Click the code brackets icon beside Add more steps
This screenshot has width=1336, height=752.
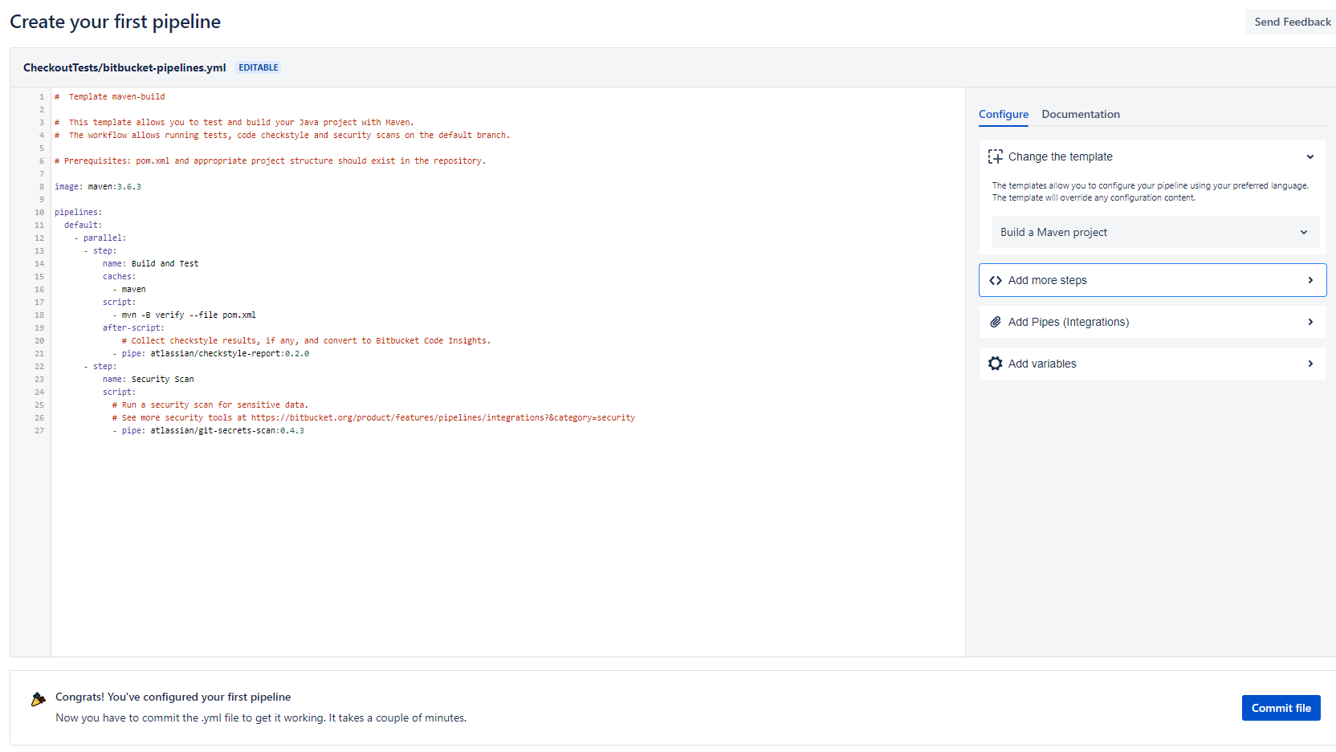coord(996,280)
